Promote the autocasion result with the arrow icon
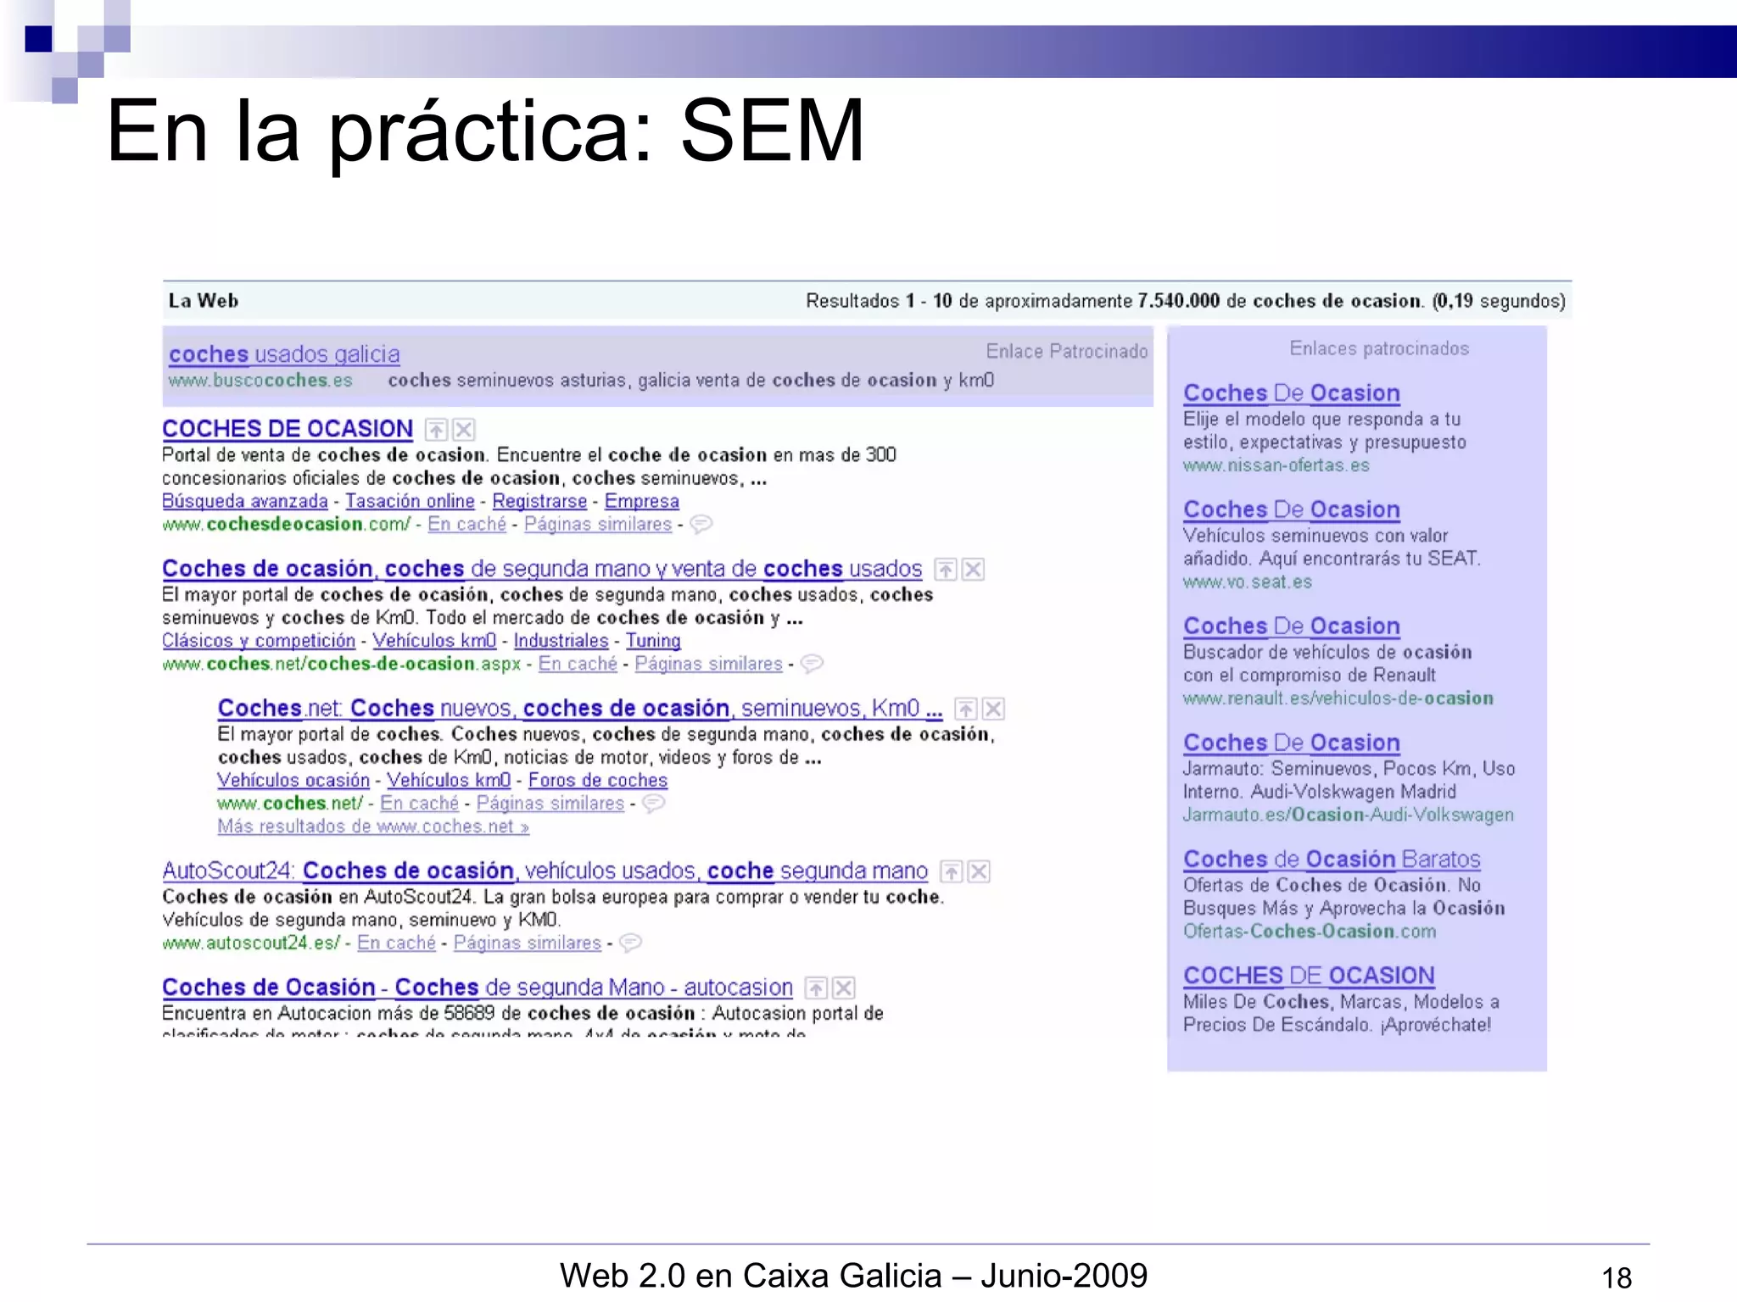The width and height of the screenshot is (1737, 1302). (816, 988)
